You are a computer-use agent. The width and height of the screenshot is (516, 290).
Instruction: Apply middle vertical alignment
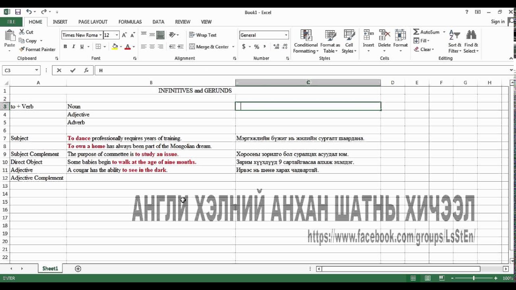coord(152,35)
